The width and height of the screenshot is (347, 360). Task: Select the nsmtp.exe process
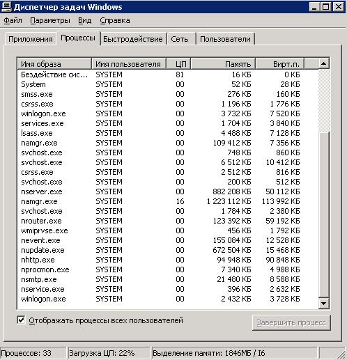click(168, 279)
